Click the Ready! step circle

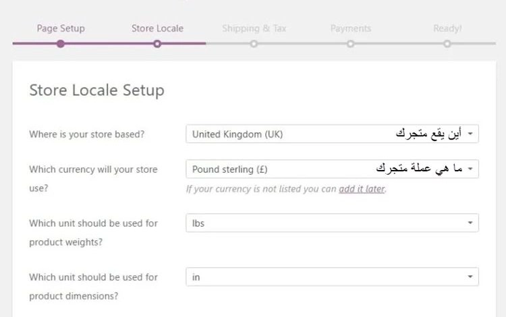[x=447, y=44]
